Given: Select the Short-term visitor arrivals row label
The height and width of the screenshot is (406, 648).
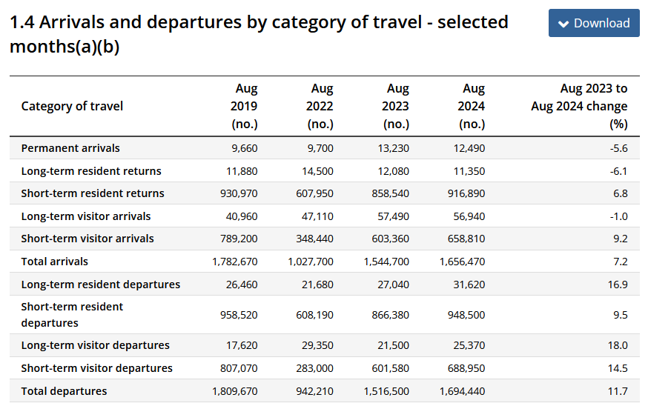Looking at the screenshot, I should pos(87,239).
